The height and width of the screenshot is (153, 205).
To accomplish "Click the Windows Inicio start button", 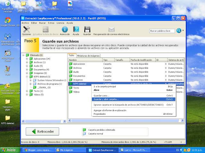I will (10, 150).
